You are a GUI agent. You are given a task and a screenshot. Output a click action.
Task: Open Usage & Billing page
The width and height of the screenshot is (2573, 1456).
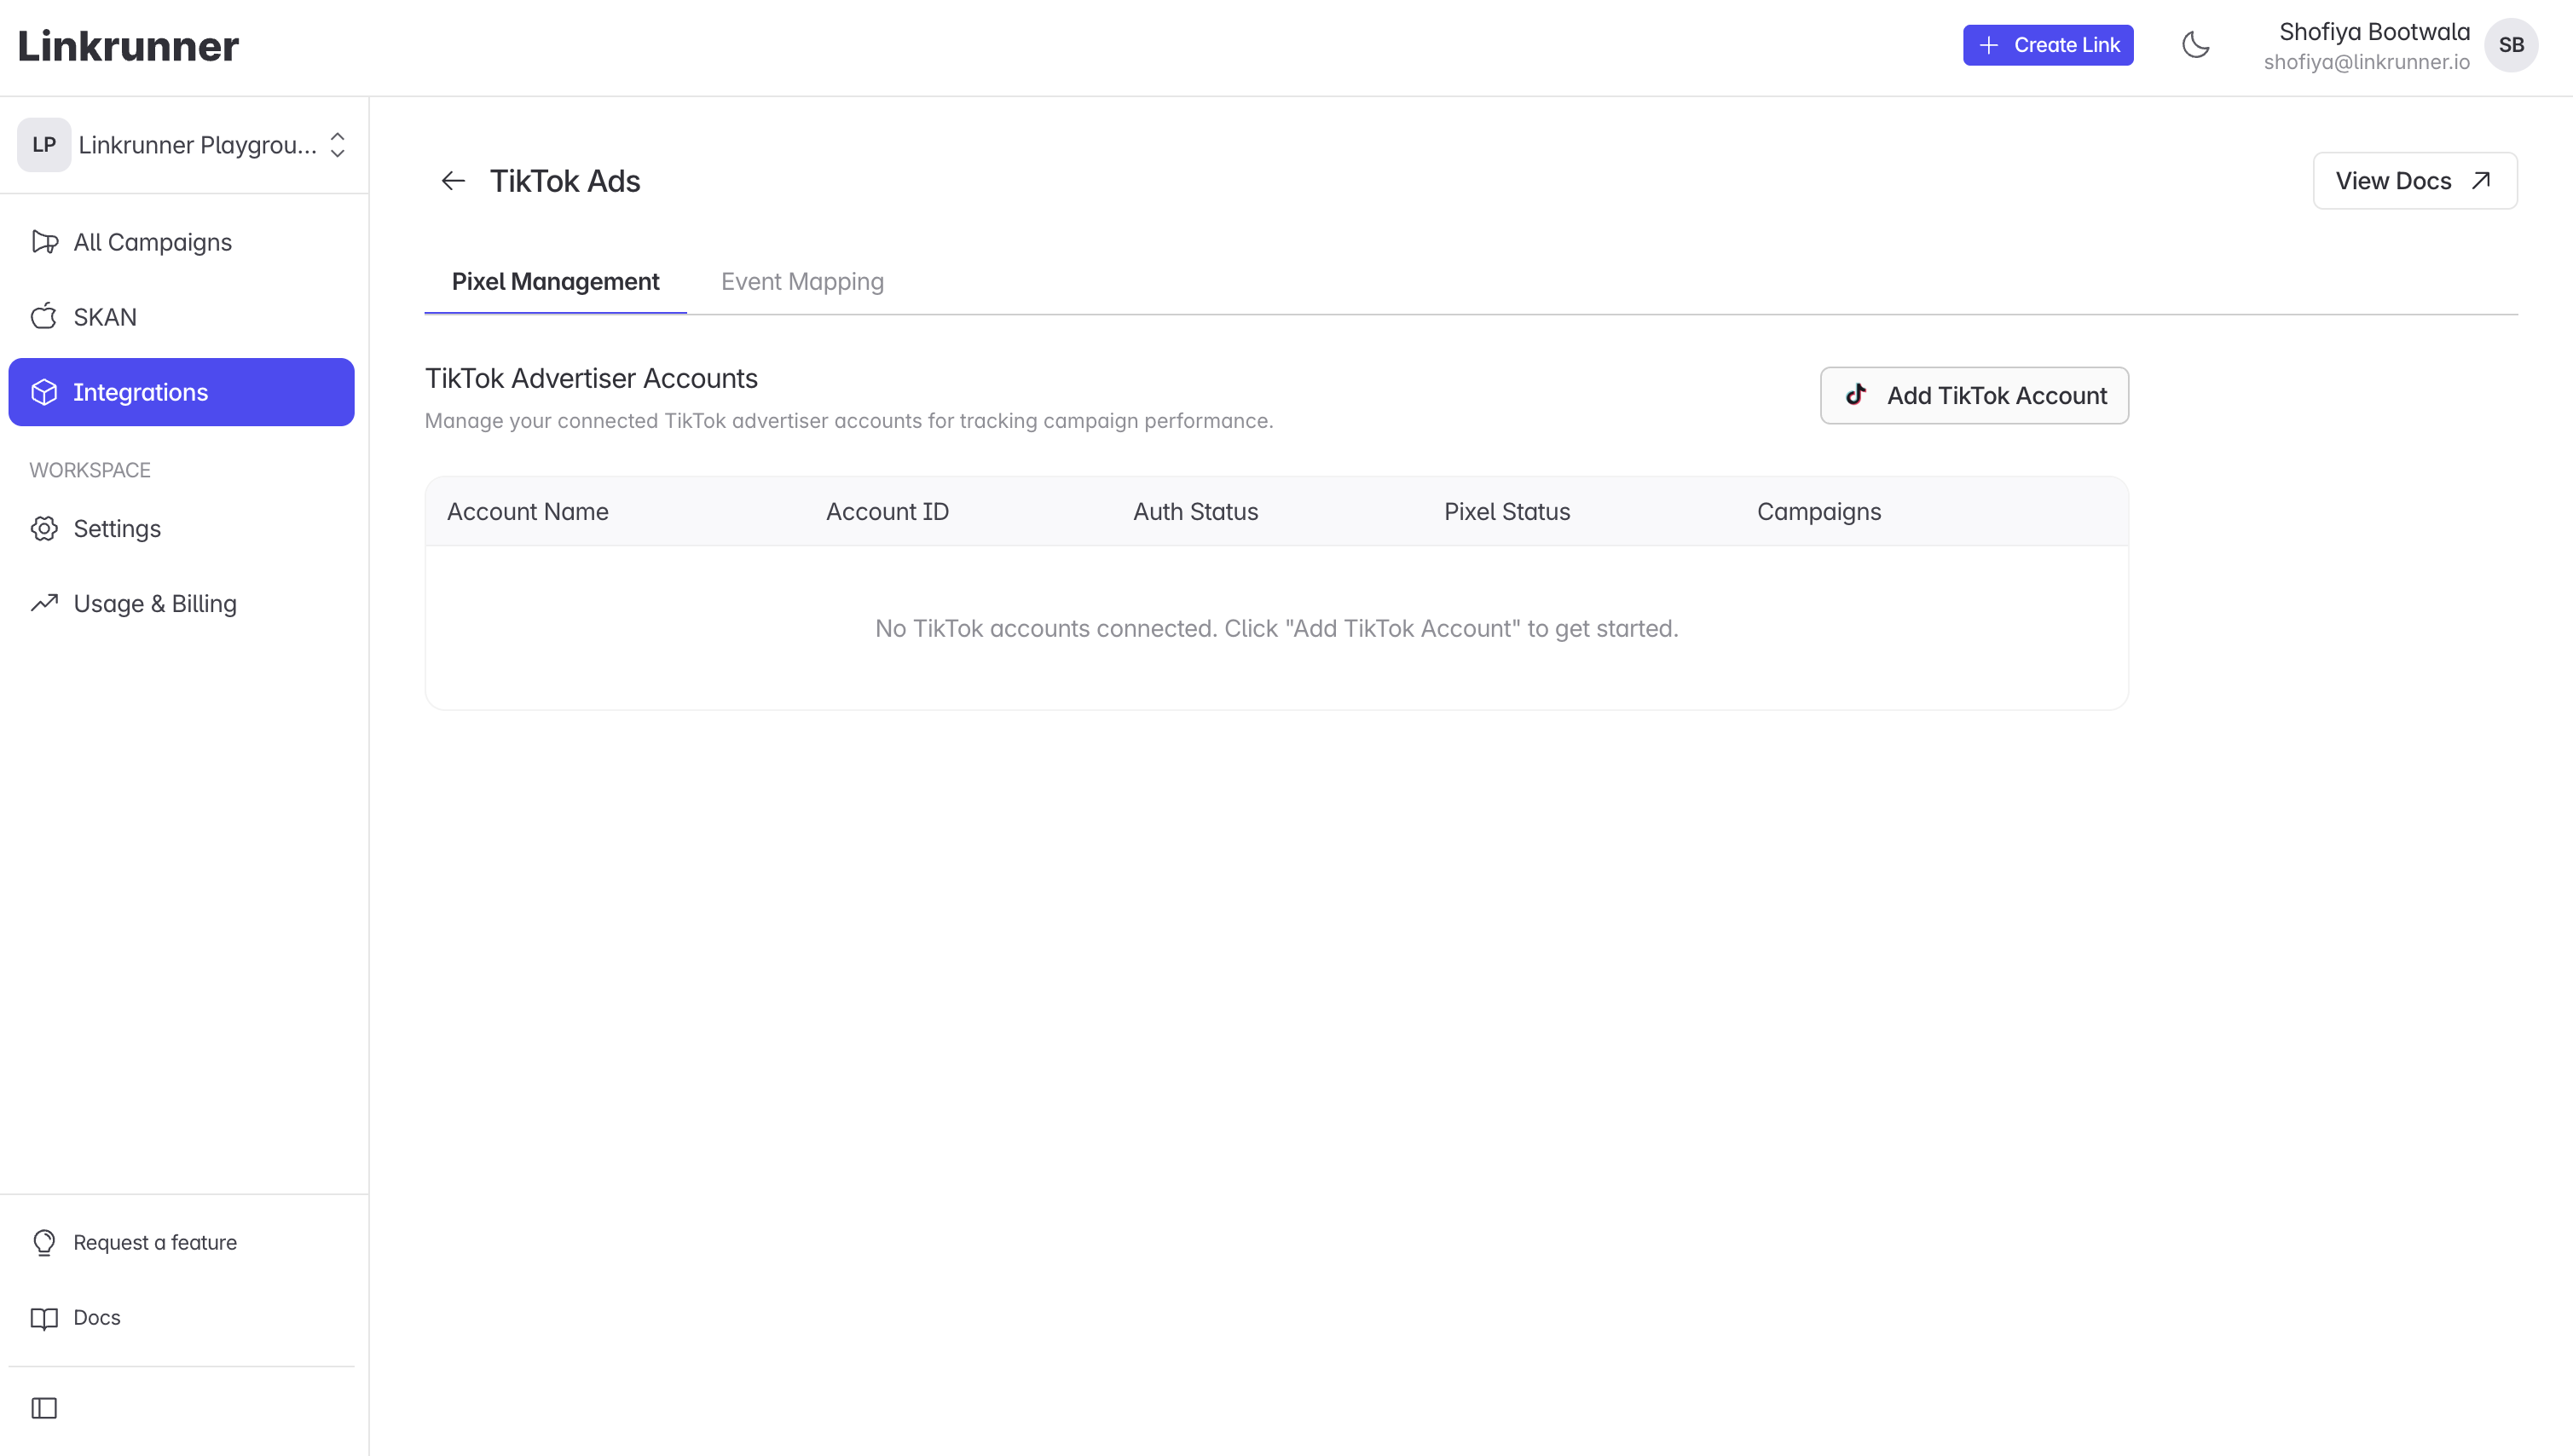click(181, 603)
